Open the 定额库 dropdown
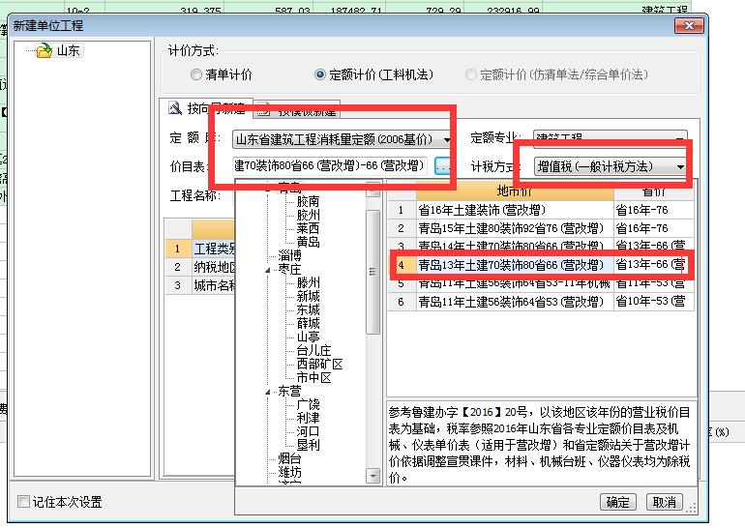 pyautogui.click(x=447, y=139)
